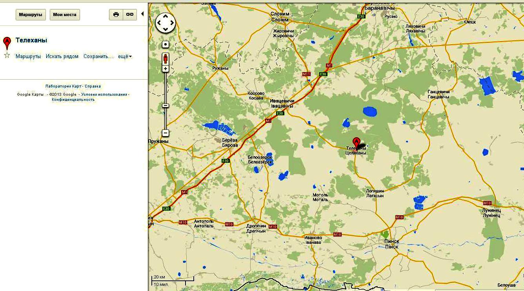
Task: Click the link (chain) icon button
Action: 130,15
